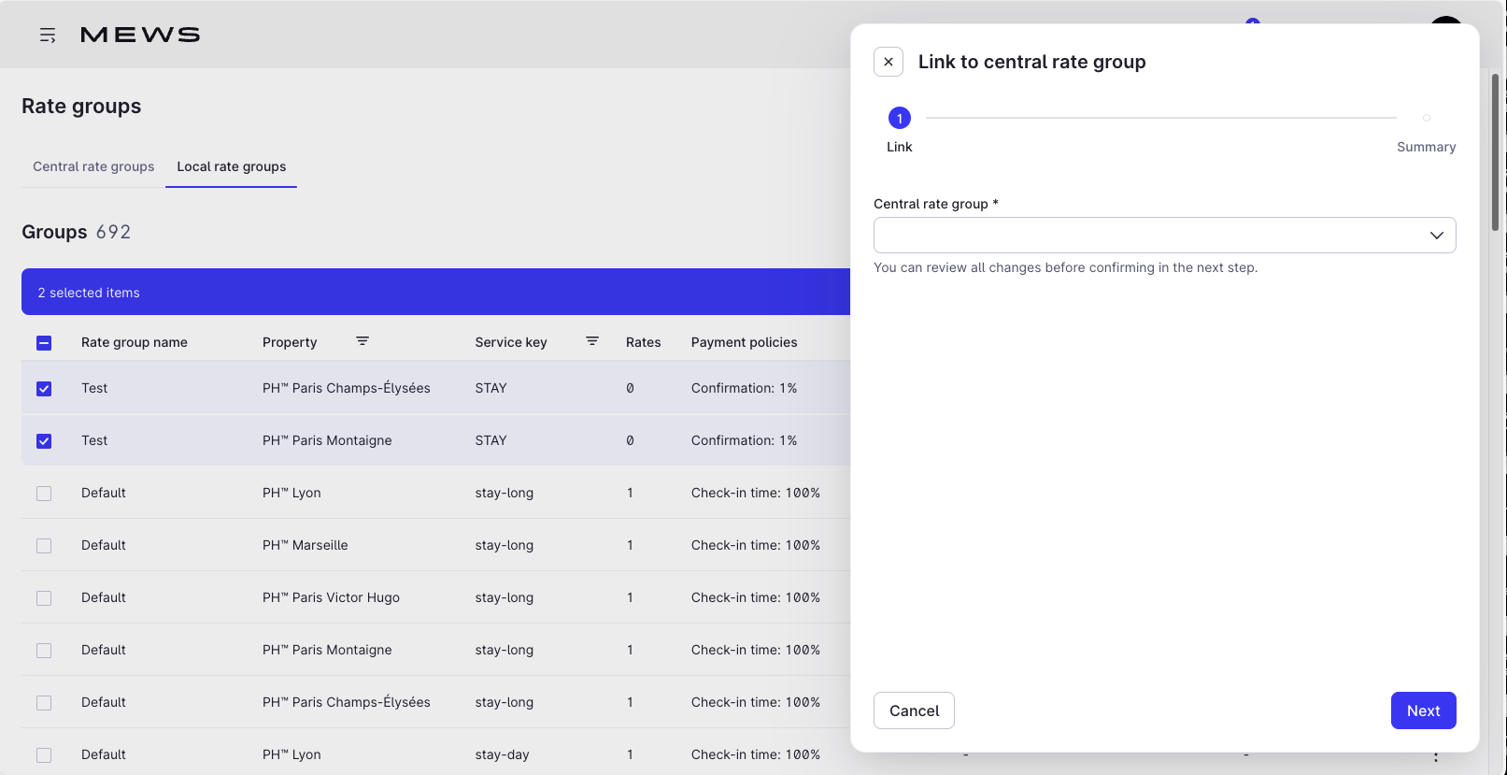
Task: Open the Property column filter
Action: [x=363, y=341]
